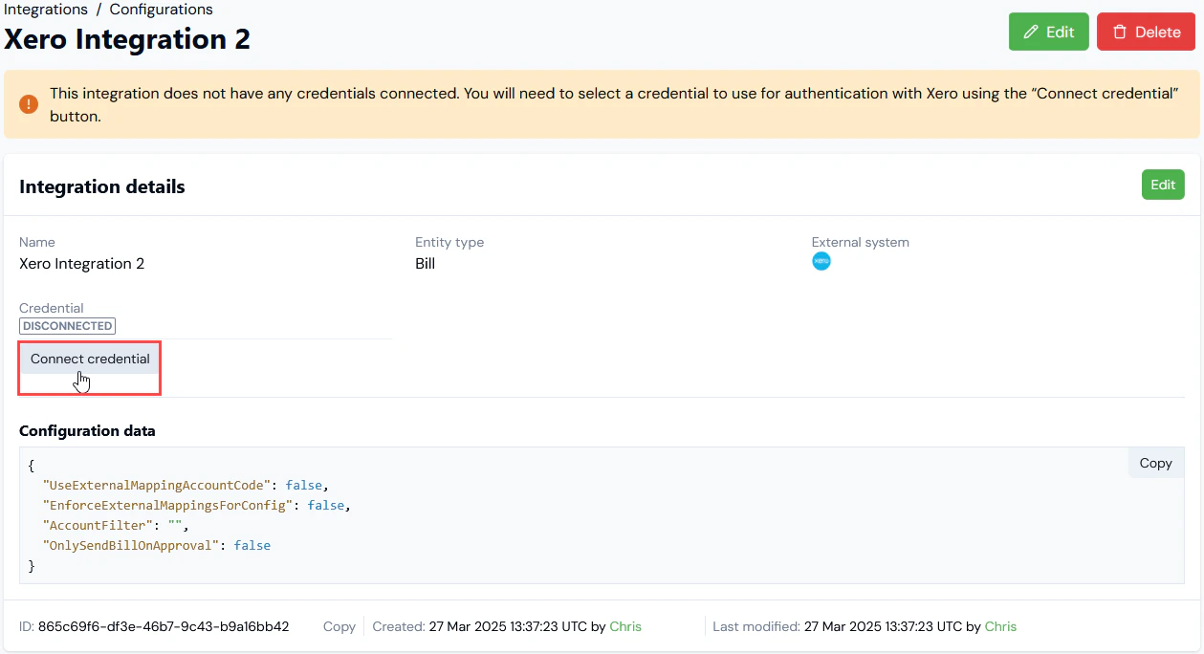Click the trash icon in the Delete button
Image resolution: width=1204 pixels, height=654 pixels.
[x=1120, y=32]
